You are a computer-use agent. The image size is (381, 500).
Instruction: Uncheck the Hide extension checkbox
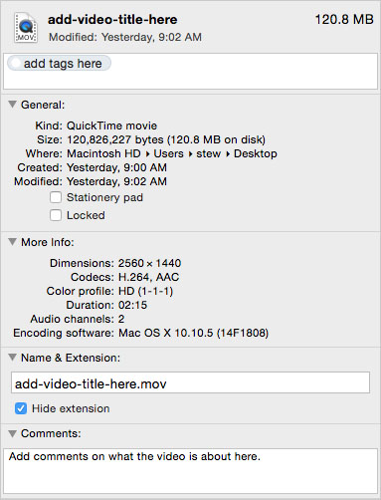(x=21, y=408)
